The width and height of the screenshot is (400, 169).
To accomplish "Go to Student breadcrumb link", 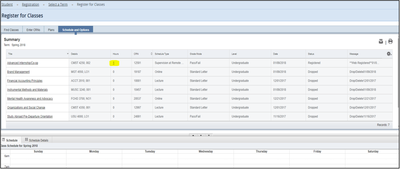I will point(7,5).
